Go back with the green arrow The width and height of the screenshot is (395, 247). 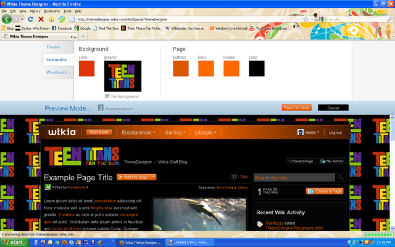[x=7, y=19]
